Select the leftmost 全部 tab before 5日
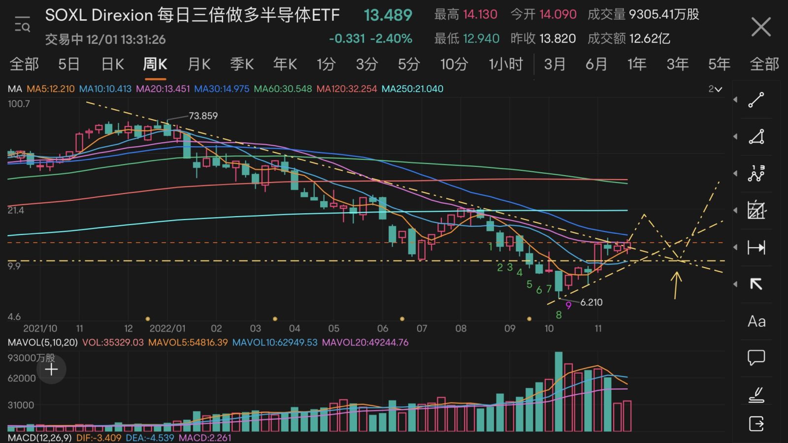 (24, 64)
